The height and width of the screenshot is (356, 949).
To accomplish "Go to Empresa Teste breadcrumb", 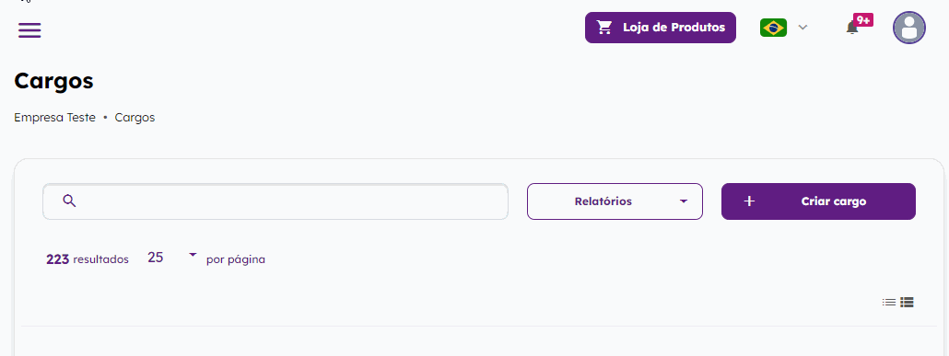I will tap(54, 118).
